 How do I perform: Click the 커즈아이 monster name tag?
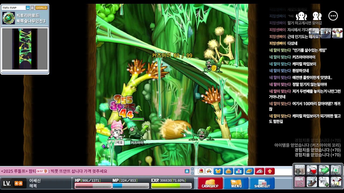click(137, 143)
